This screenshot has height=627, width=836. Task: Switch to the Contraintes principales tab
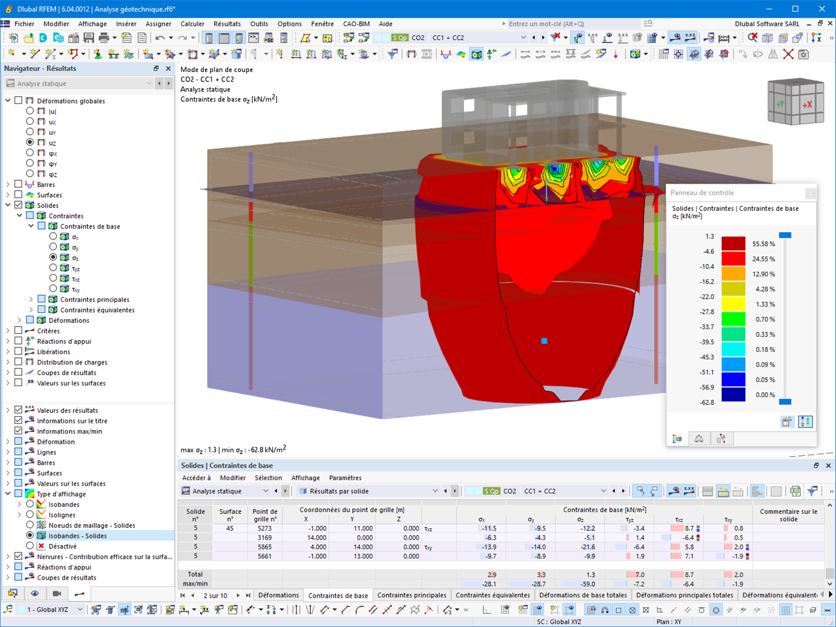(412, 595)
